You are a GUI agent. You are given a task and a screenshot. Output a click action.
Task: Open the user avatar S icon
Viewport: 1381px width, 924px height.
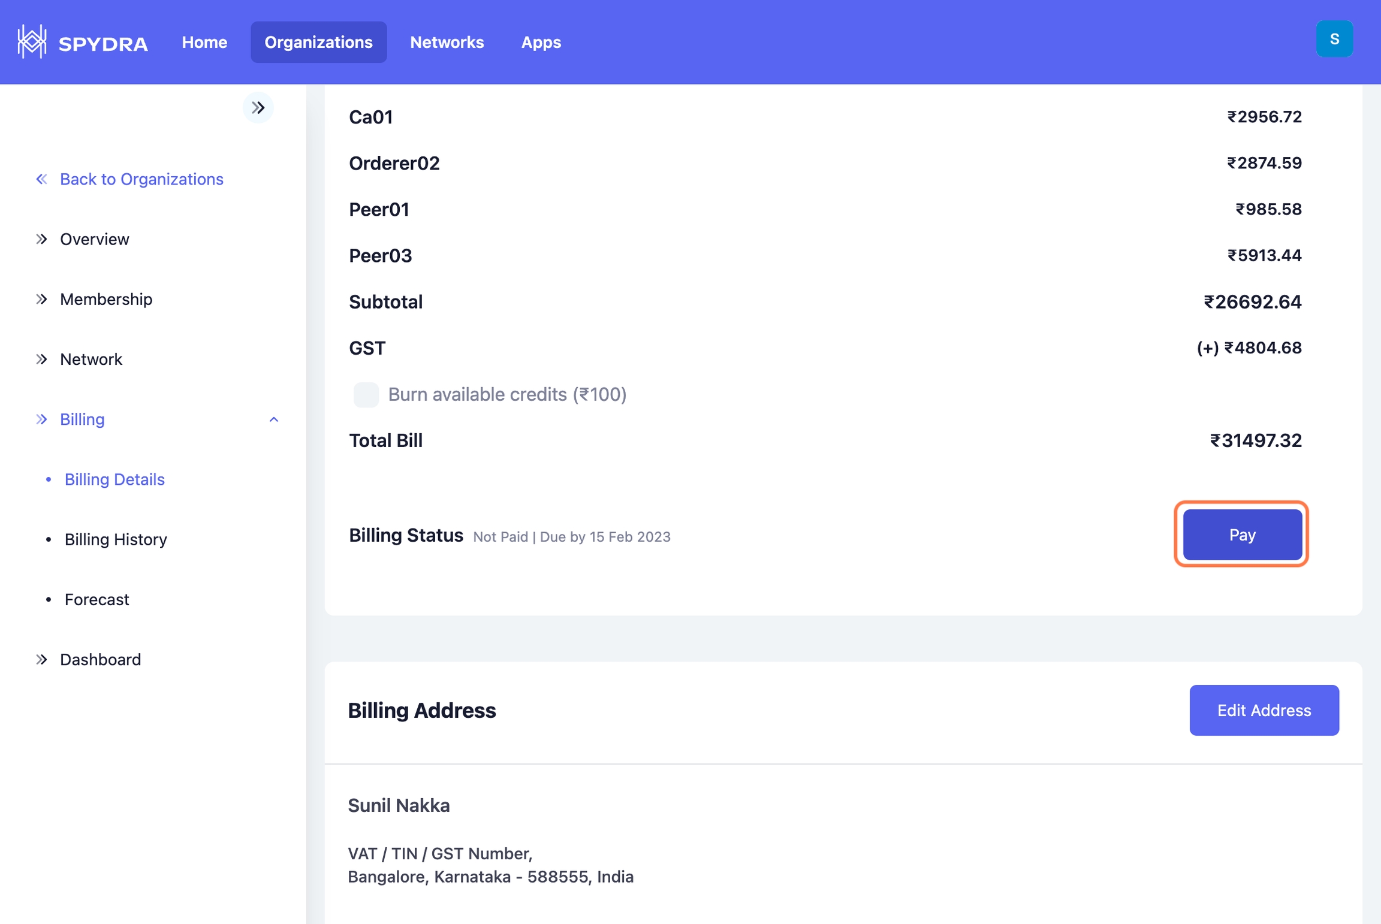coord(1334,40)
